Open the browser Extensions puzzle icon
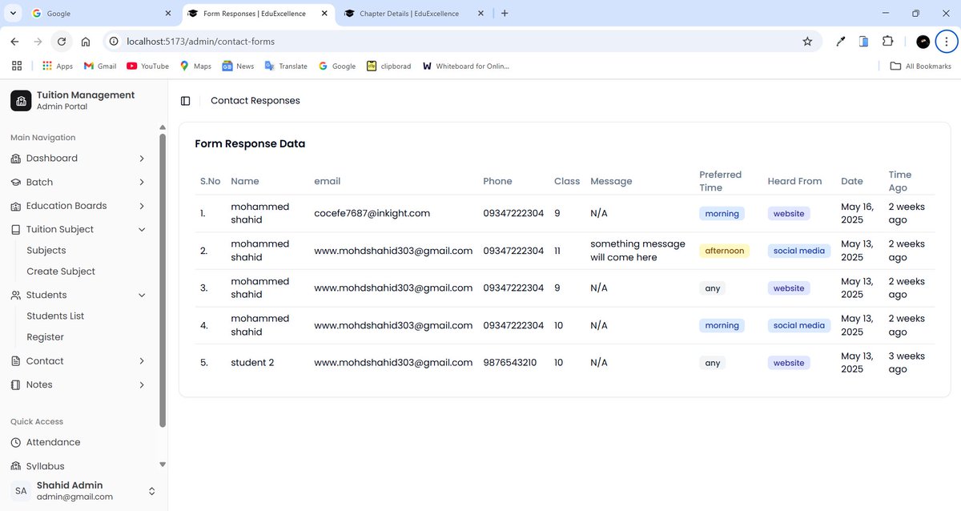961x511 pixels. click(888, 41)
